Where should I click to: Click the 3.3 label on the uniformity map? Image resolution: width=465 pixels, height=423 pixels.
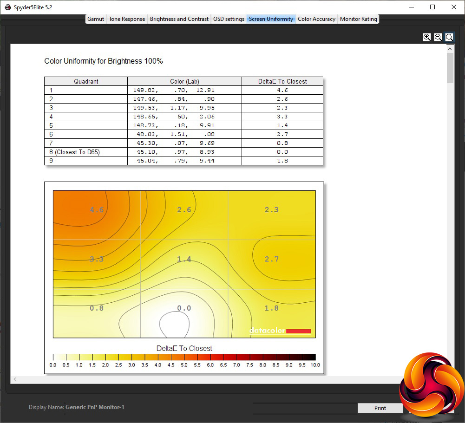pyautogui.click(x=97, y=259)
